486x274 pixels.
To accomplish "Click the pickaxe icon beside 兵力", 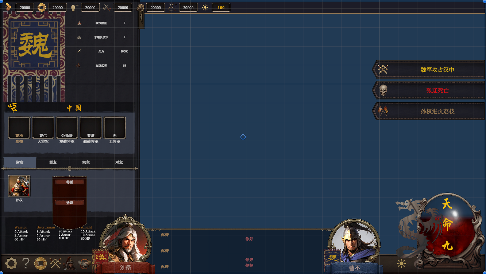I will [x=79, y=51].
